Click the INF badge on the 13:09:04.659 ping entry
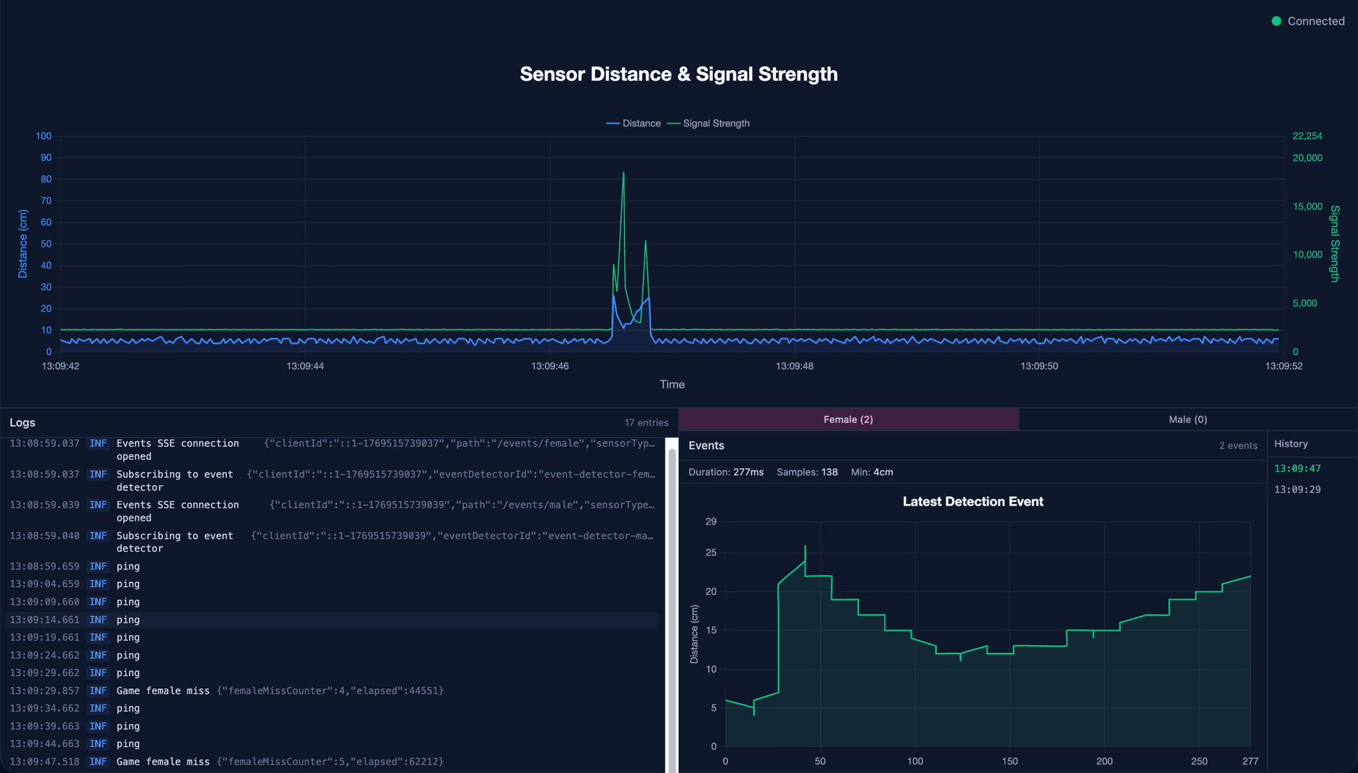1358x773 pixels. click(98, 584)
